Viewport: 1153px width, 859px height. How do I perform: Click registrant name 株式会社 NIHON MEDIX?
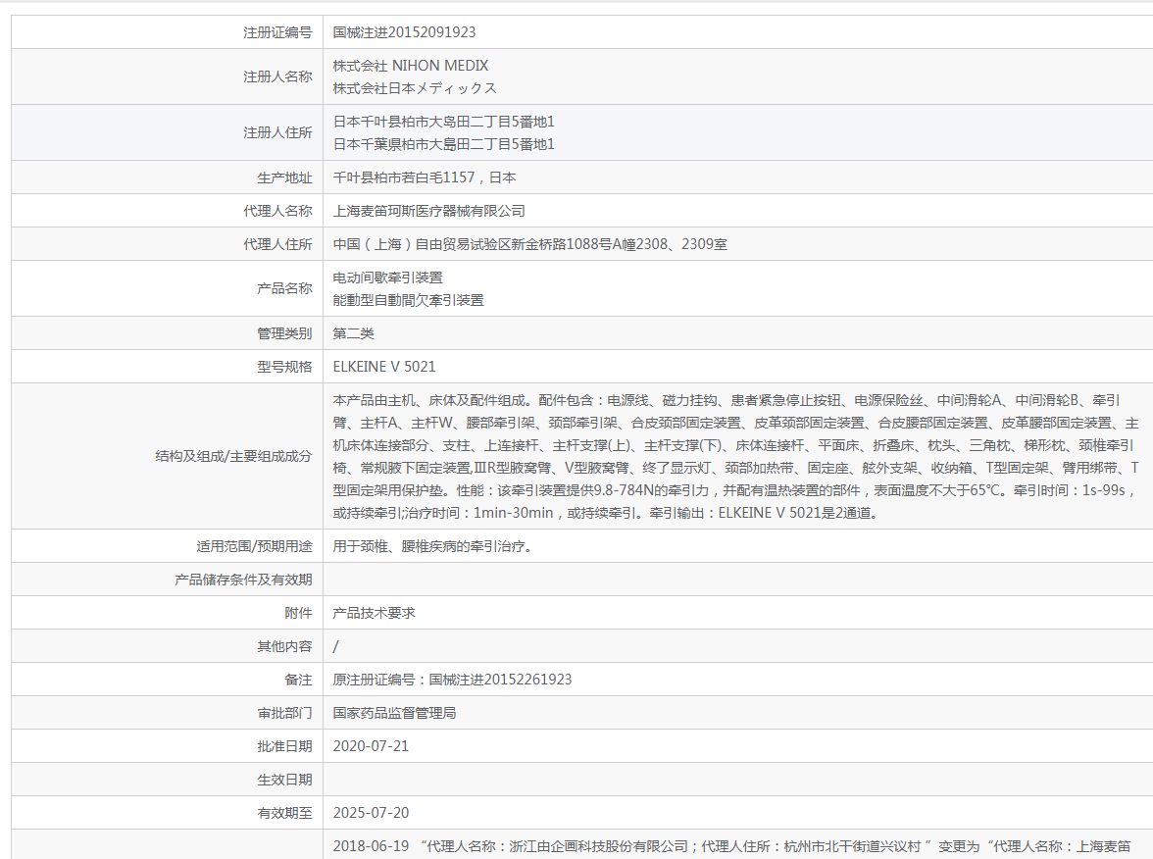[x=410, y=66]
